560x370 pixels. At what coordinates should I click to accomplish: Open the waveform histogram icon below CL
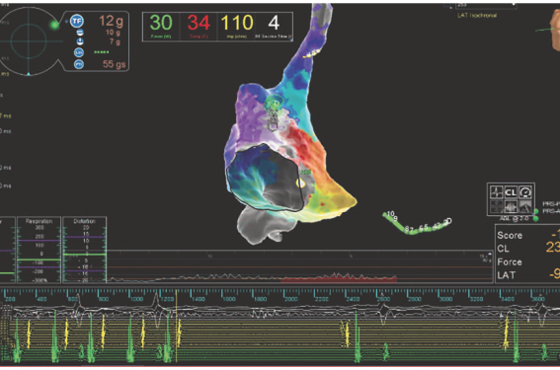[511, 206]
